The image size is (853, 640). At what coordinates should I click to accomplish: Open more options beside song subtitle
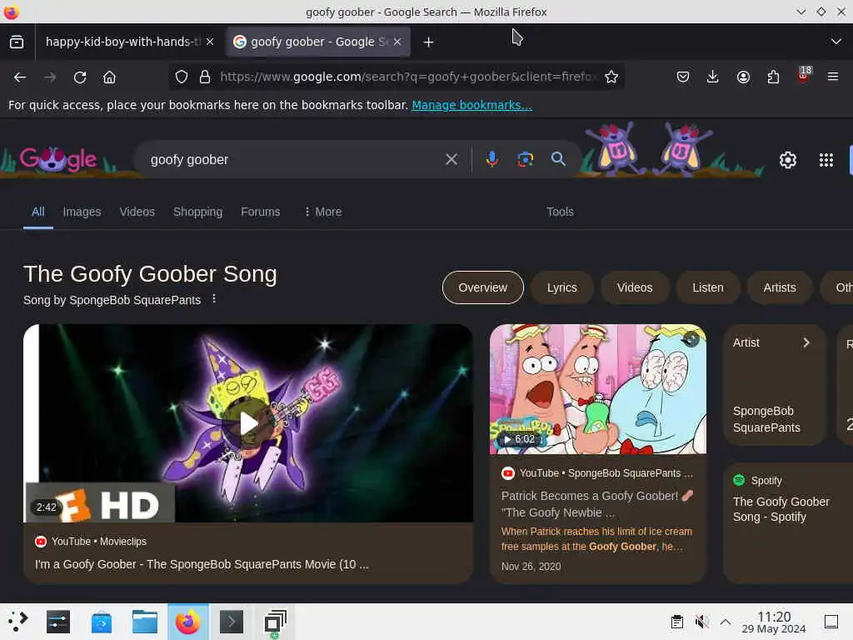click(x=214, y=299)
